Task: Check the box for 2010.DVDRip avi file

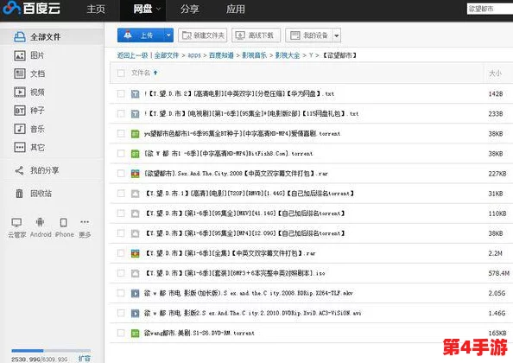Action: pyautogui.click(x=121, y=313)
